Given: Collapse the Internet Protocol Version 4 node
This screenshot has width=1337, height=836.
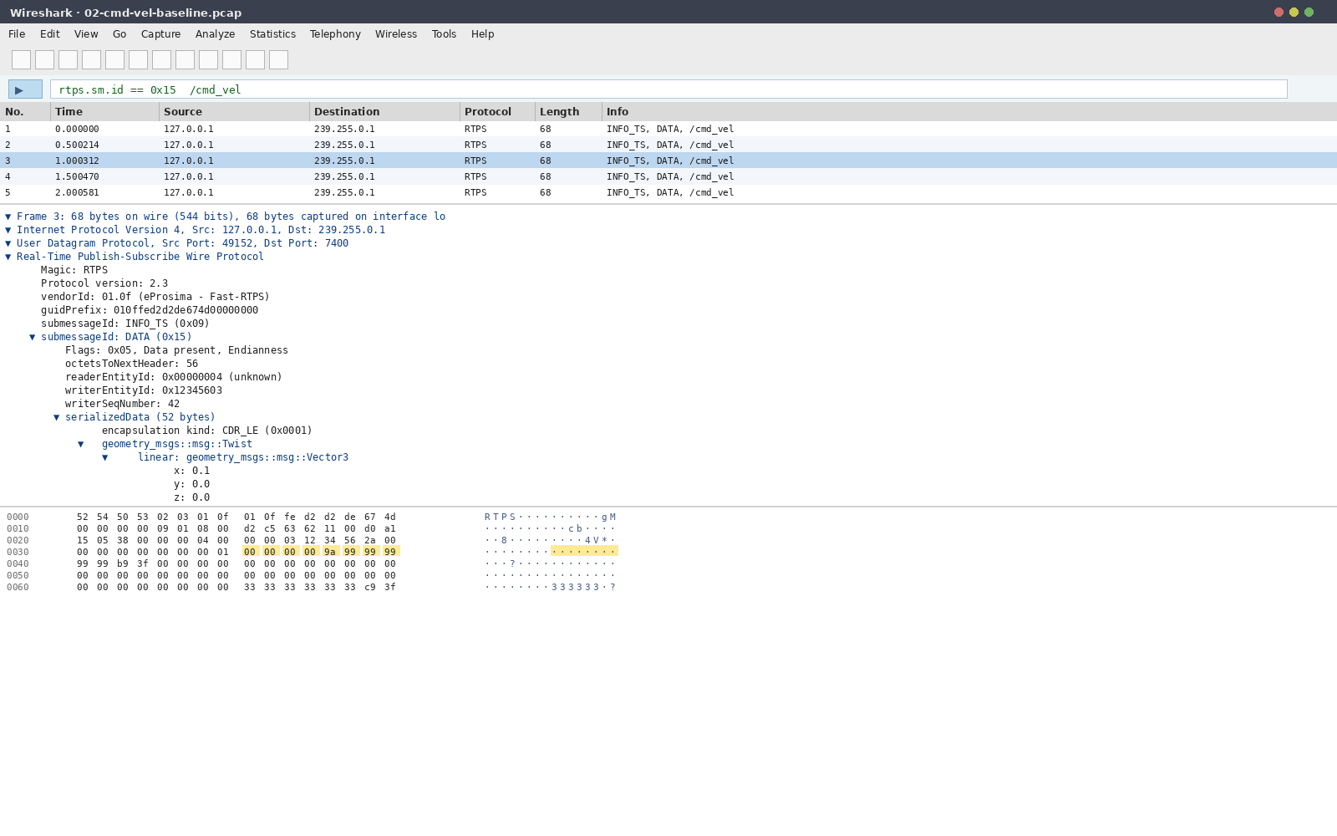Looking at the screenshot, I should 8,230.
